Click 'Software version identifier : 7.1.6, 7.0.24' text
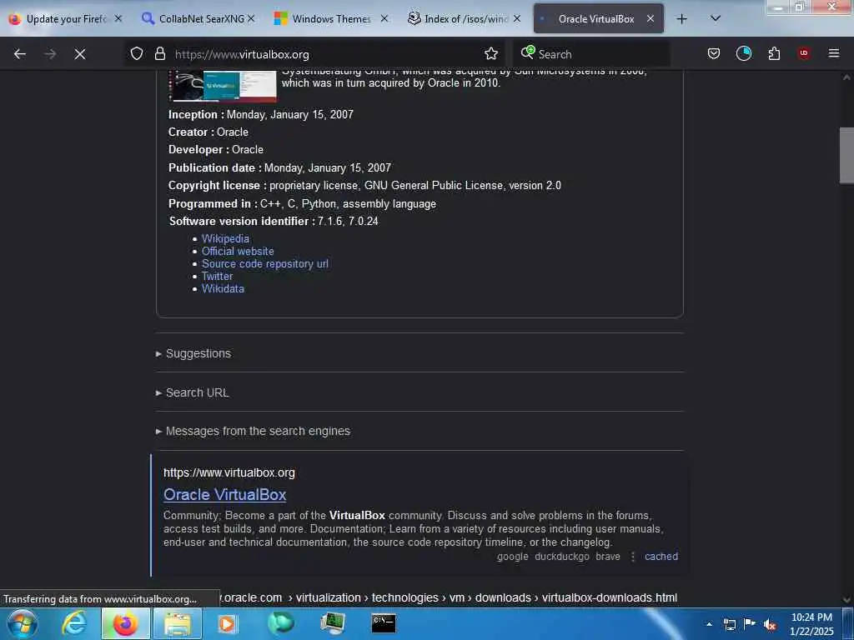854x640 pixels. [274, 221]
